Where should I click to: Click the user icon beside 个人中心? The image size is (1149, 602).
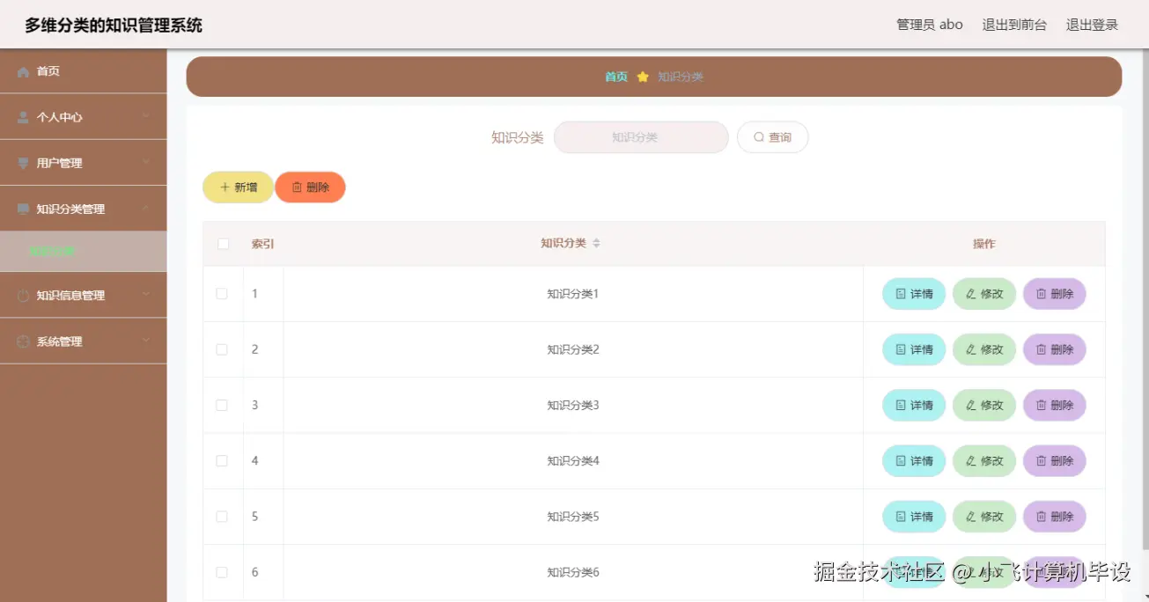tap(25, 116)
